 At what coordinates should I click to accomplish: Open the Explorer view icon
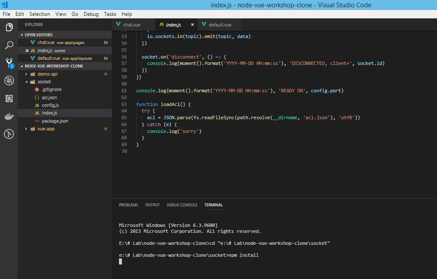click(9, 27)
